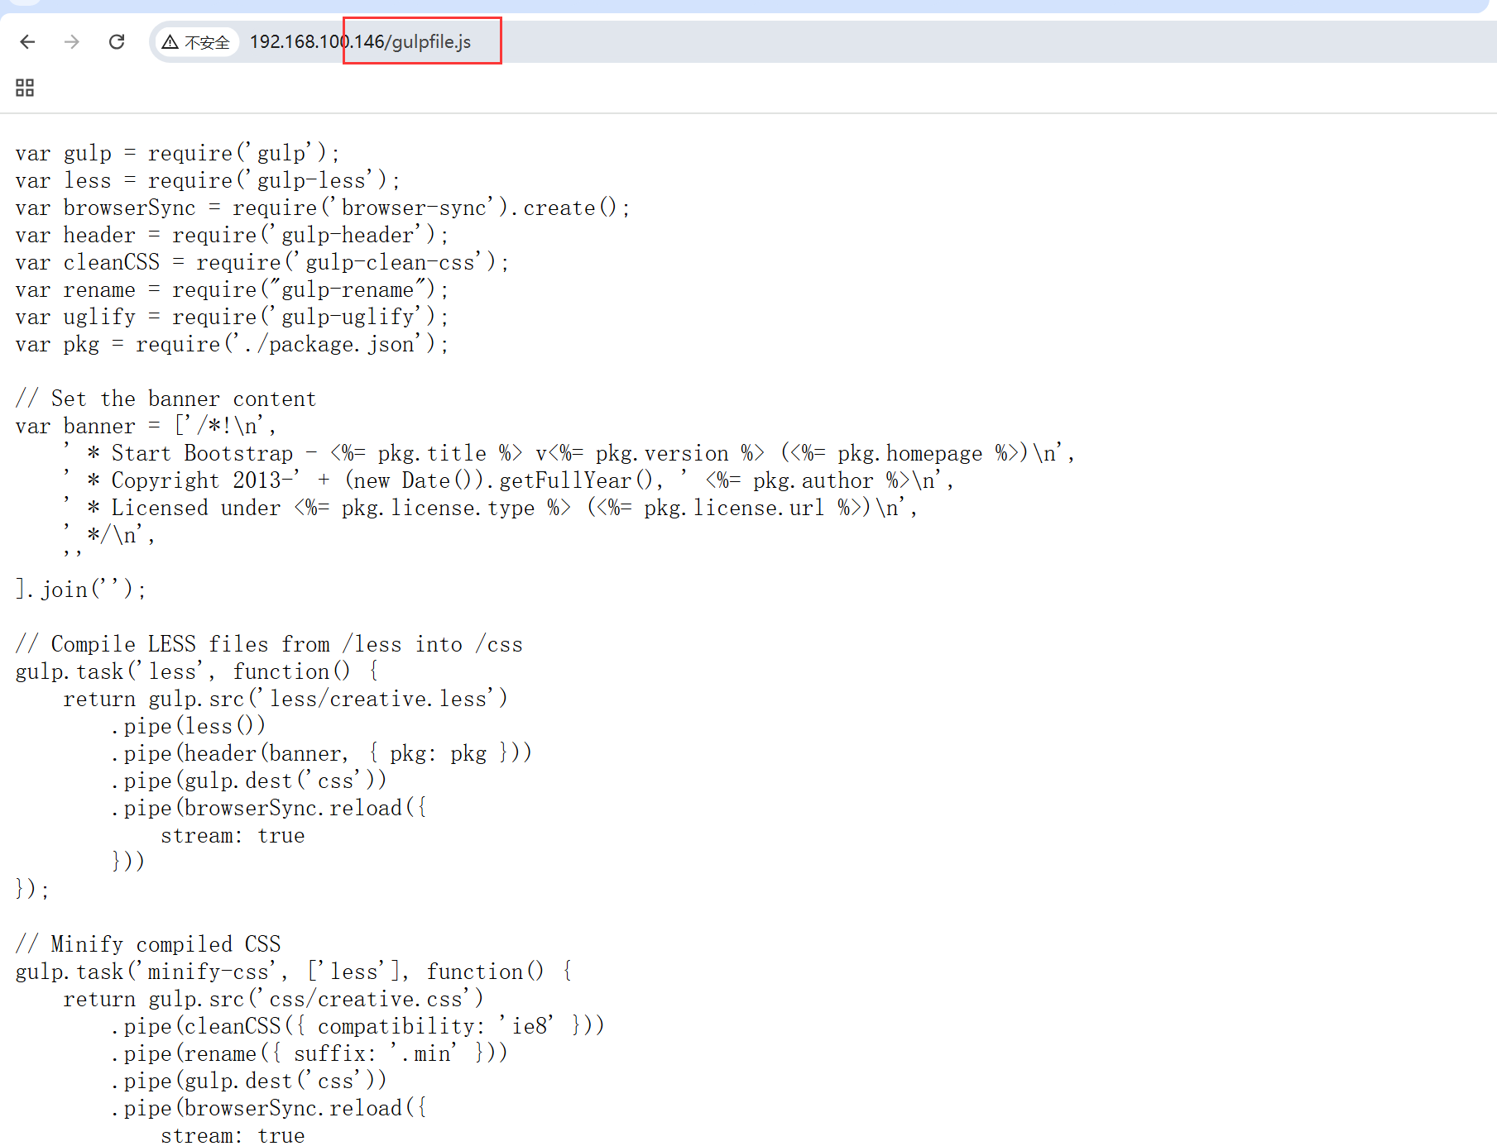Viewport: 1497px width, 1146px height.
Task: Click the forward navigation arrow
Action: [72, 41]
